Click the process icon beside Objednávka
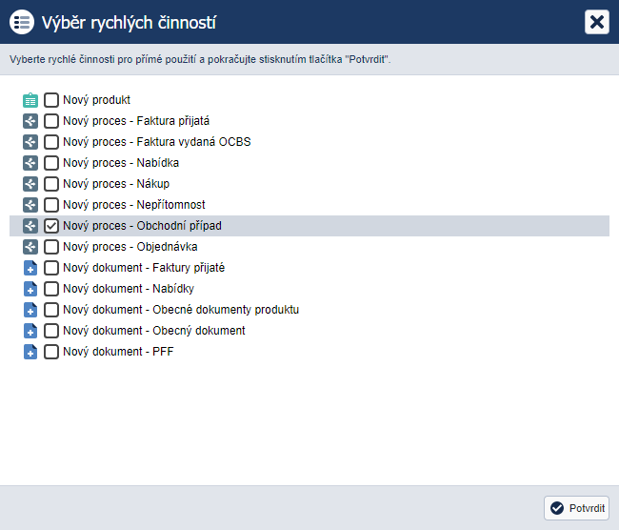The image size is (619, 530). click(x=30, y=247)
